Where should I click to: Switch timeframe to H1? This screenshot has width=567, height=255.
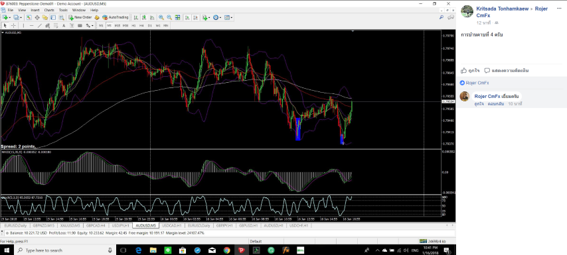click(133, 26)
